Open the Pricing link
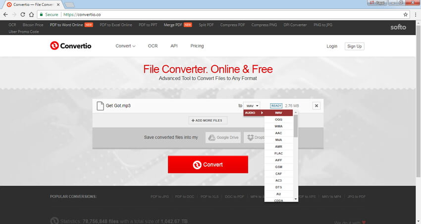421x224 pixels. pos(197,46)
